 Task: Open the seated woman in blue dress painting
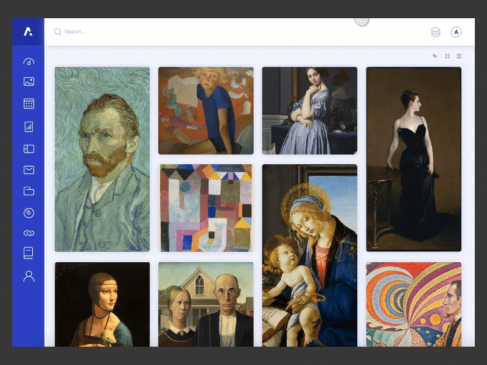(310, 111)
